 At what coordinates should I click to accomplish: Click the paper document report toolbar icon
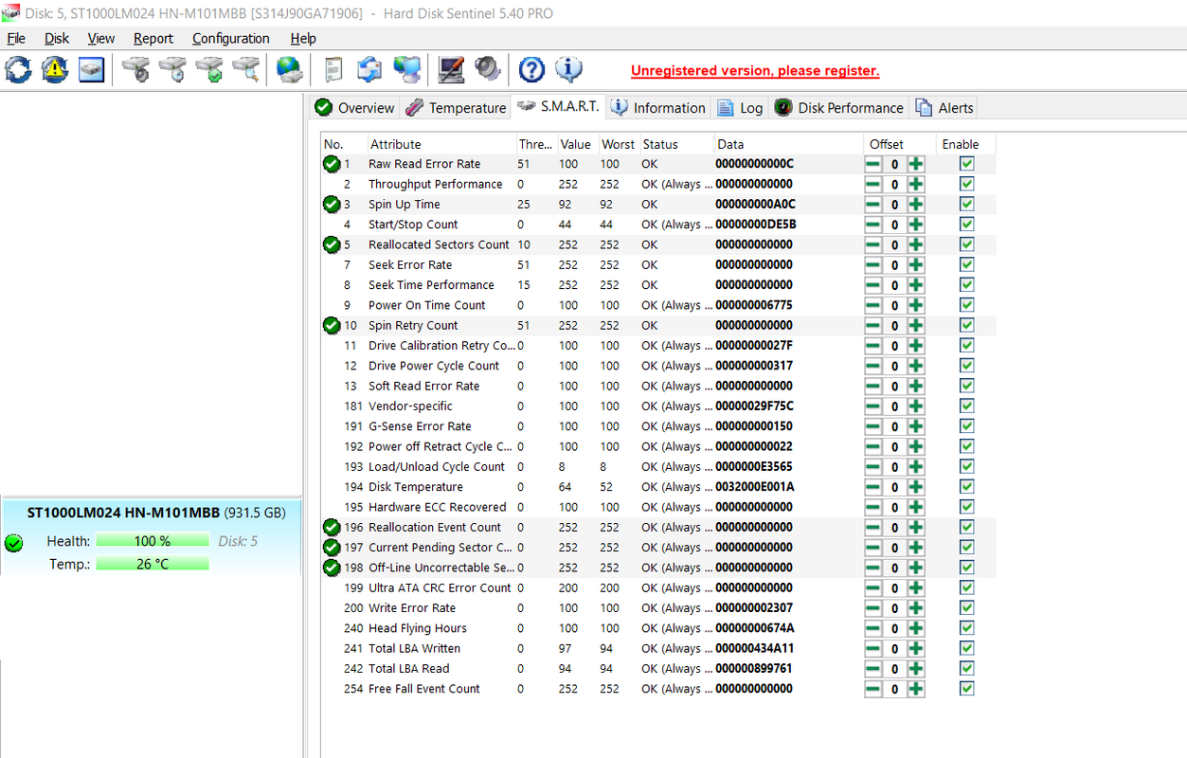pos(333,69)
